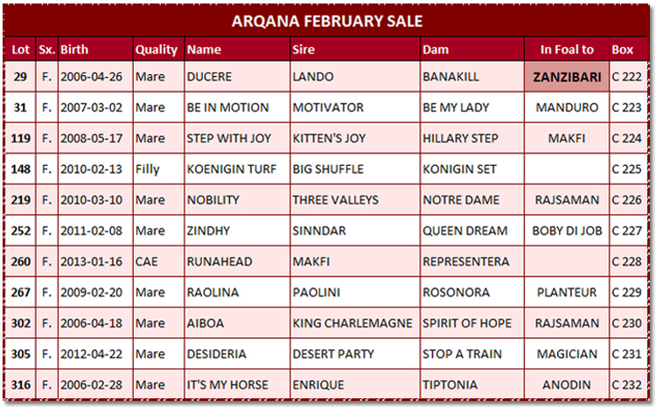Select the Sire column header
This screenshot has width=656, height=407.
pyautogui.click(x=355, y=49)
